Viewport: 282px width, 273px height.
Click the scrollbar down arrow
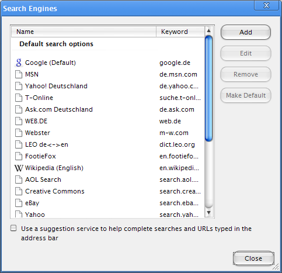pyautogui.click(x=208, y=212)
